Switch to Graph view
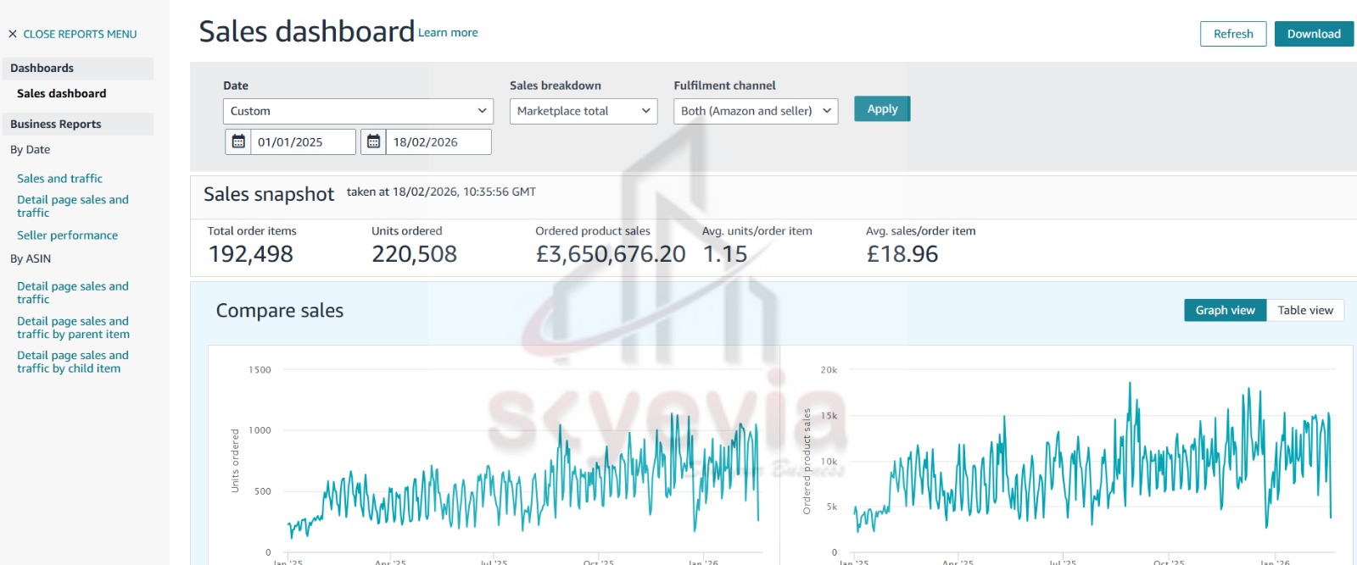The width and height of the screenshot is (1357, 565). (x=1225, y=310)
